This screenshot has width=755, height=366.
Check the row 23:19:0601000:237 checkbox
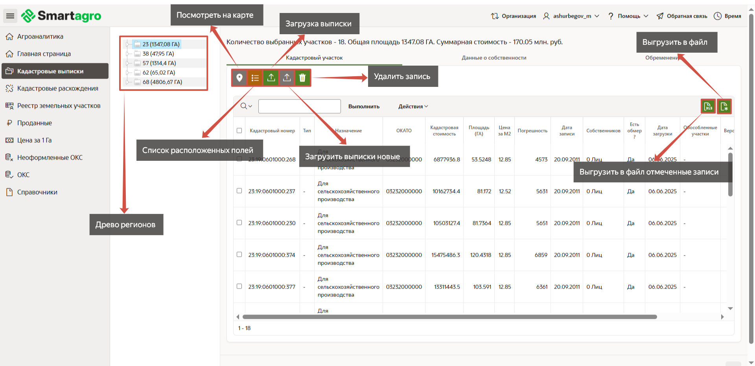(239, 191)
